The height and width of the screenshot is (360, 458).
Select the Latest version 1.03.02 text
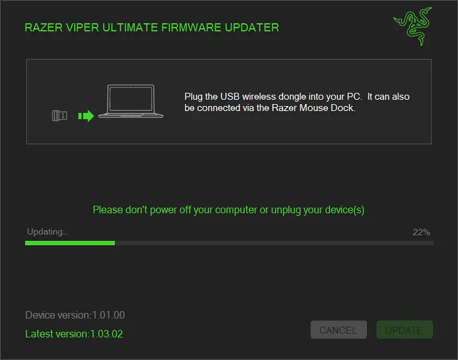click(74, 334)
